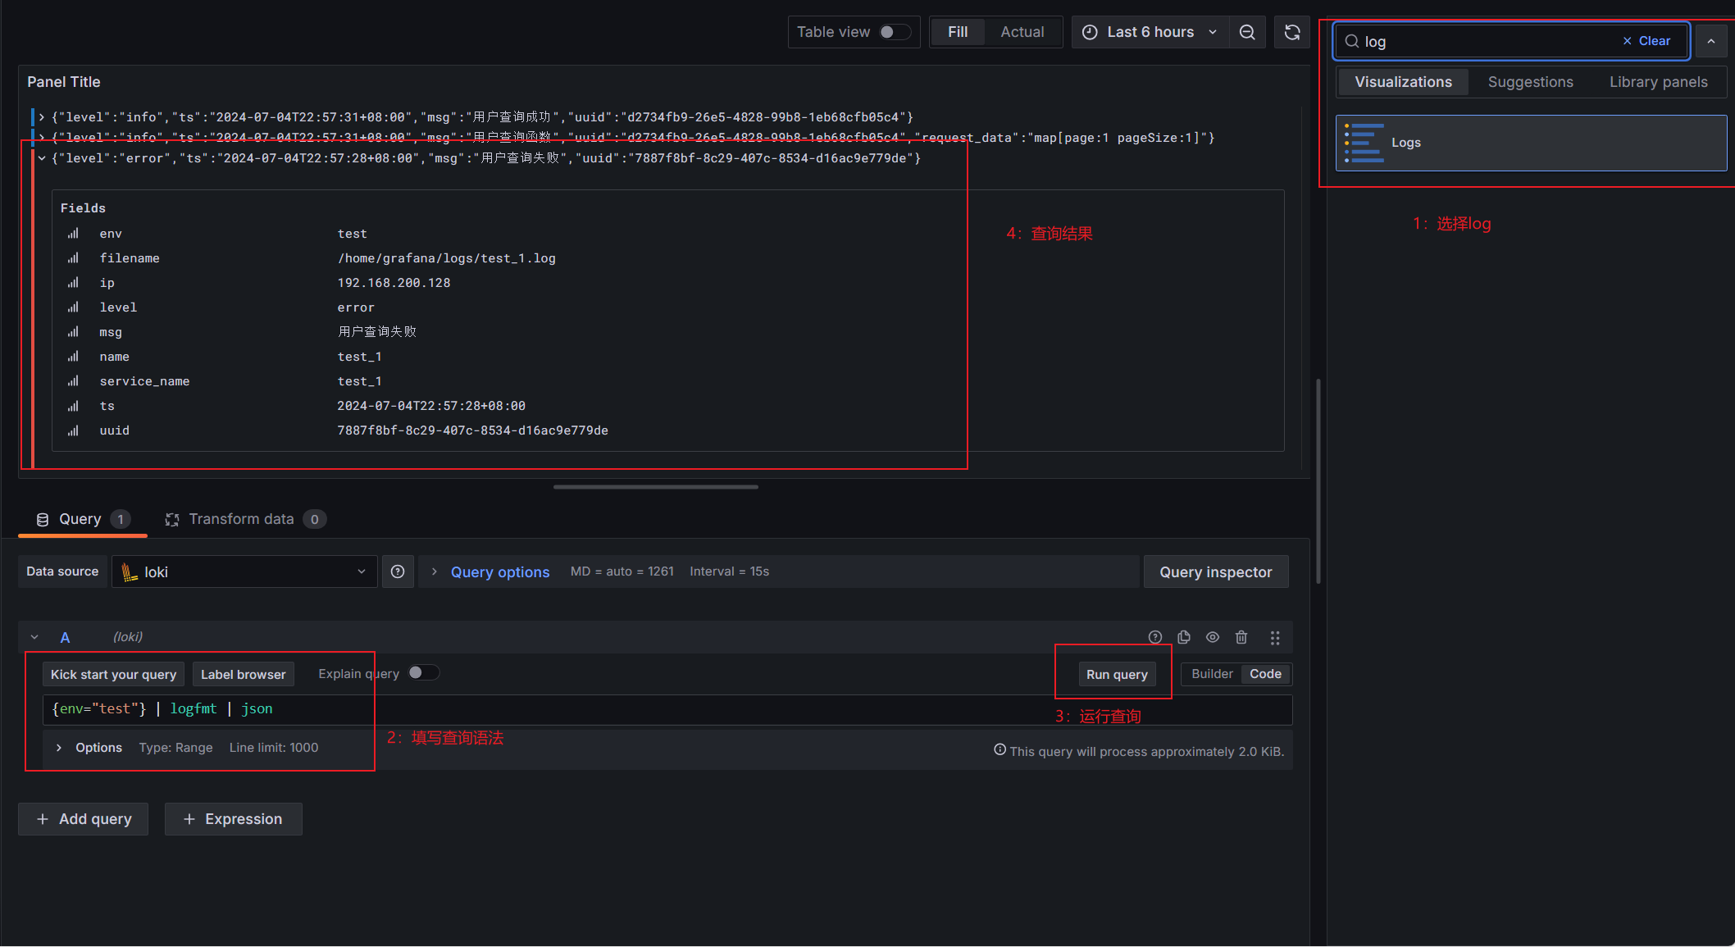Toggle the Table view switch
Viewport: 1735px width, 947px height.
pos(894,32)
